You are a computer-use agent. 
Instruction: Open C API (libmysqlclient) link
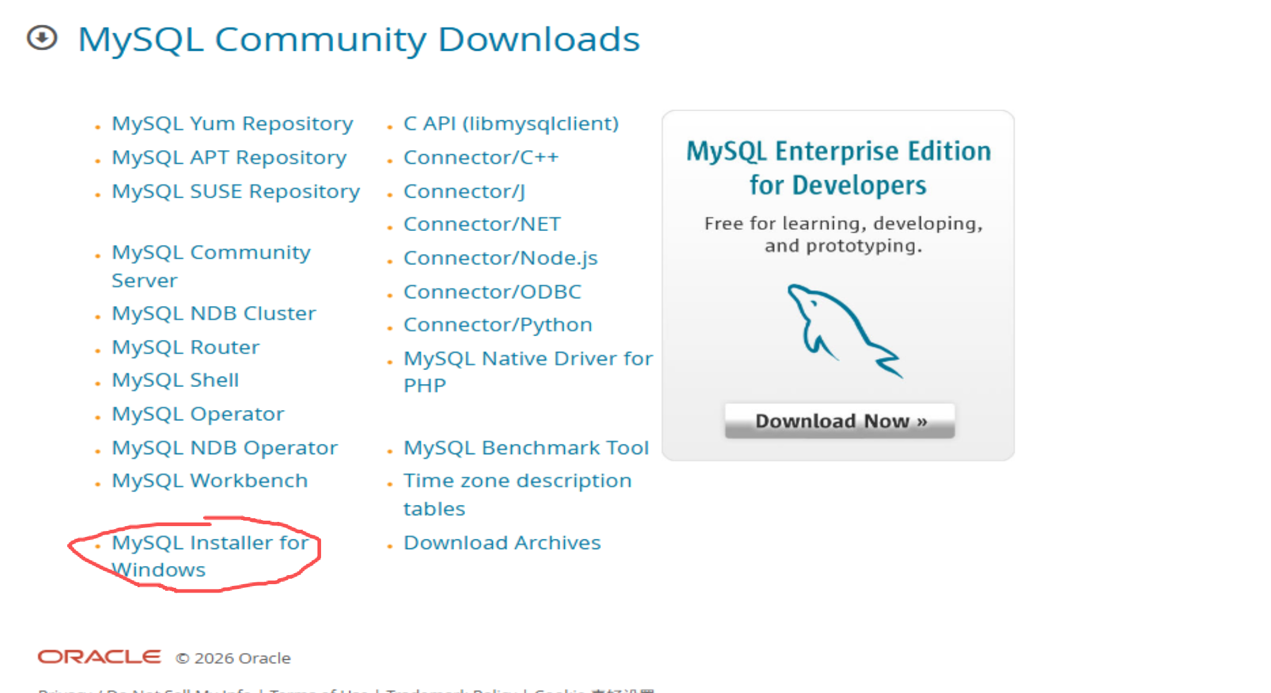pos(511,124)
